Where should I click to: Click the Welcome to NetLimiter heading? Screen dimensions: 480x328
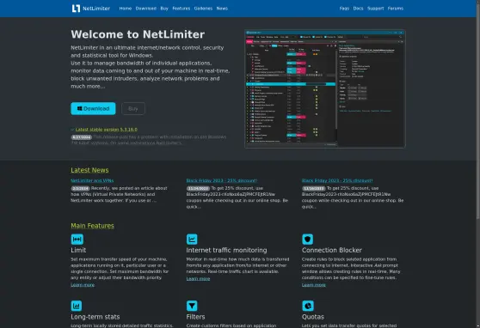pos(138,34)
